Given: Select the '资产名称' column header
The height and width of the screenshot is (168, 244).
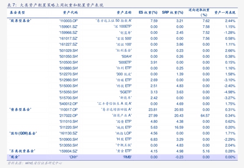Looking at the screenshot, I should pyautogui.click(x=124, y=13).
